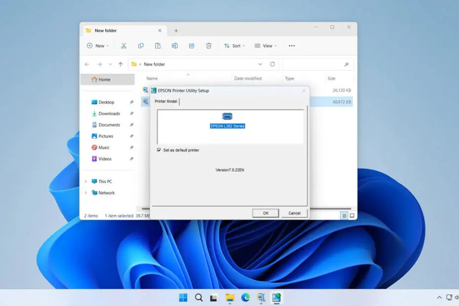The image size is (459, 306).
Task: Click the Delete trash icon in File Explorer
Action: point(209,46)
